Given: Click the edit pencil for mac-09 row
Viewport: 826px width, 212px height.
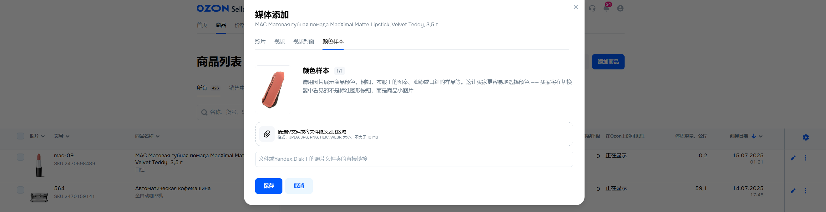Looking at the screenshot, I should (793, 158).
